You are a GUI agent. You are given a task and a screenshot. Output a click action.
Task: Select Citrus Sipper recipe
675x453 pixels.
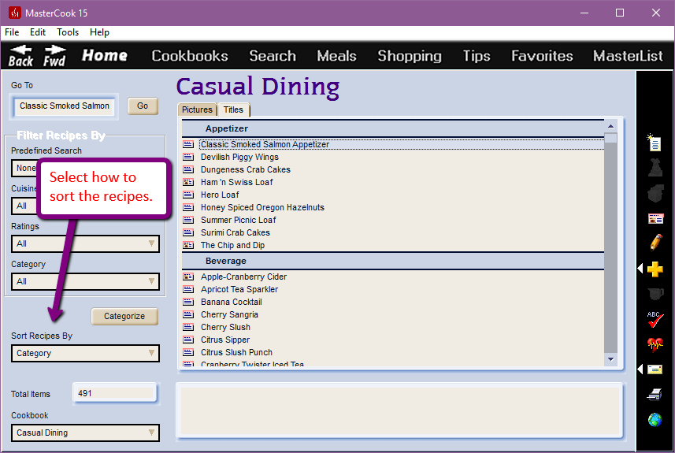click(x=225, y=340)
